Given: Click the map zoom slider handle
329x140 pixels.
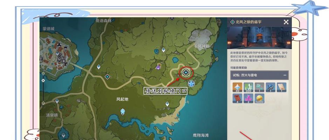Looking at the screenshot, I should click(x=43, y=80).
